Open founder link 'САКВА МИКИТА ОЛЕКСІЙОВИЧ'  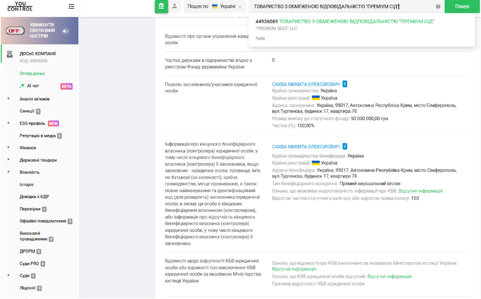305,84
